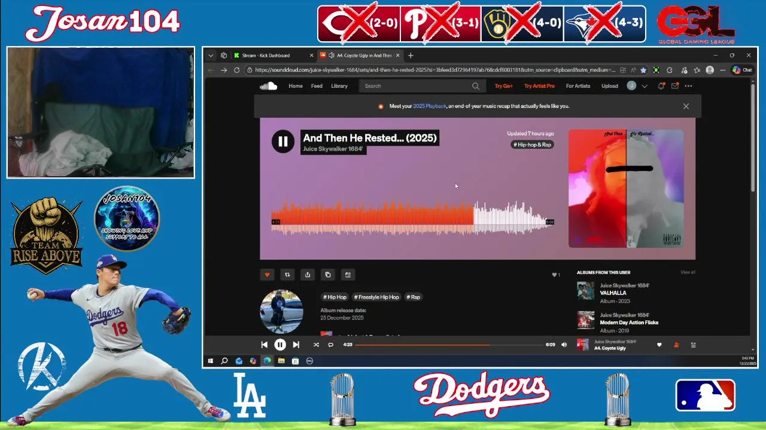Follow the artist from the player bar

[676, 345]
